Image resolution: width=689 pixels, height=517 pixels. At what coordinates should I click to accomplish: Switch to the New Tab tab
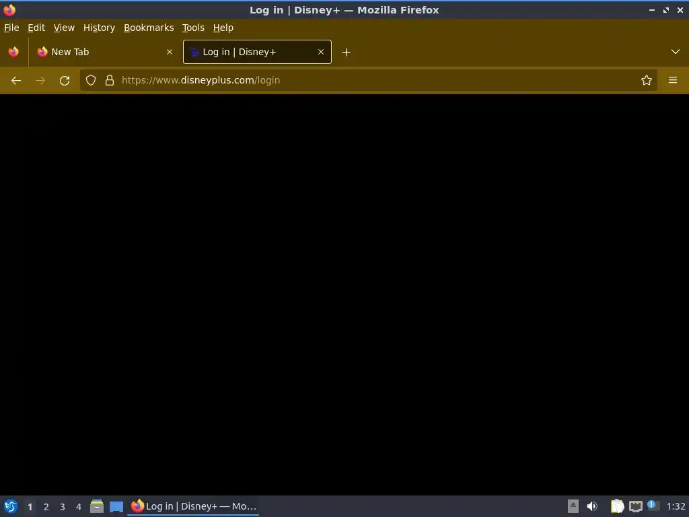(106, 52)
